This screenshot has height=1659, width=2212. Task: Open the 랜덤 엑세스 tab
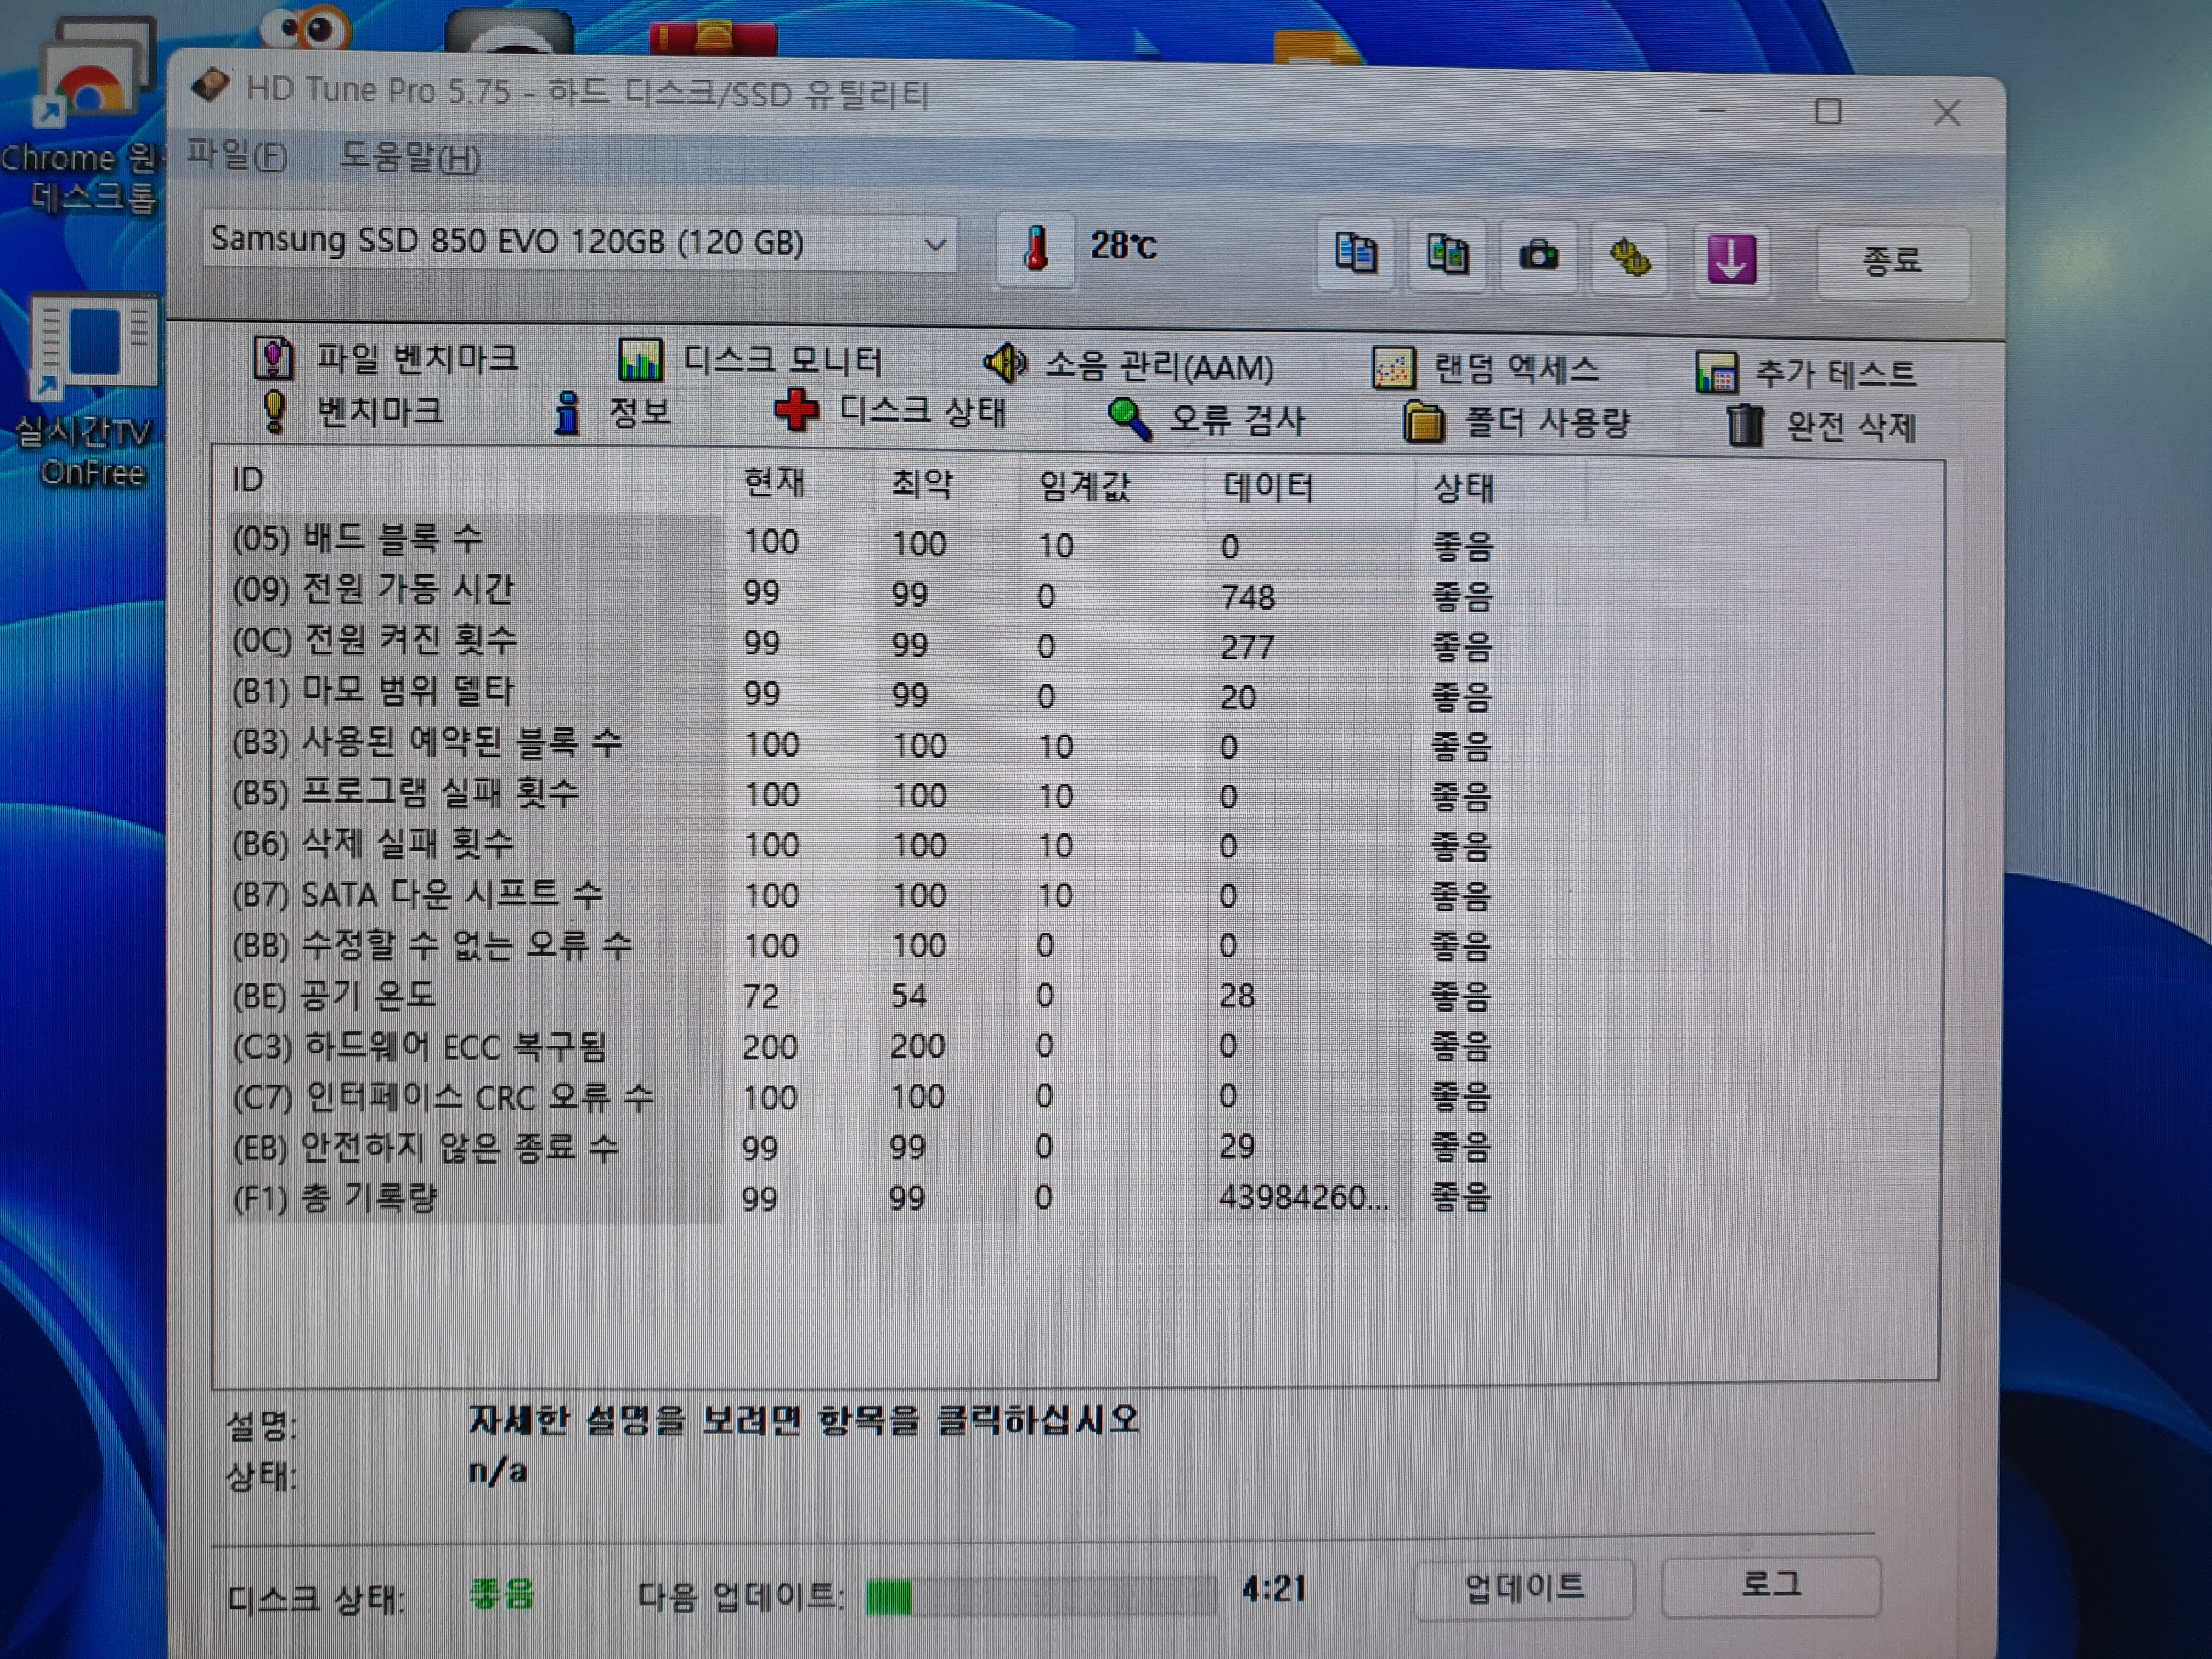click(1486, 369)
